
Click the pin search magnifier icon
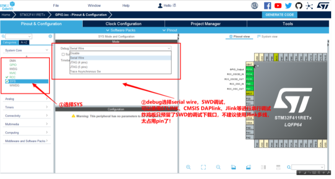tap(289, 167)
